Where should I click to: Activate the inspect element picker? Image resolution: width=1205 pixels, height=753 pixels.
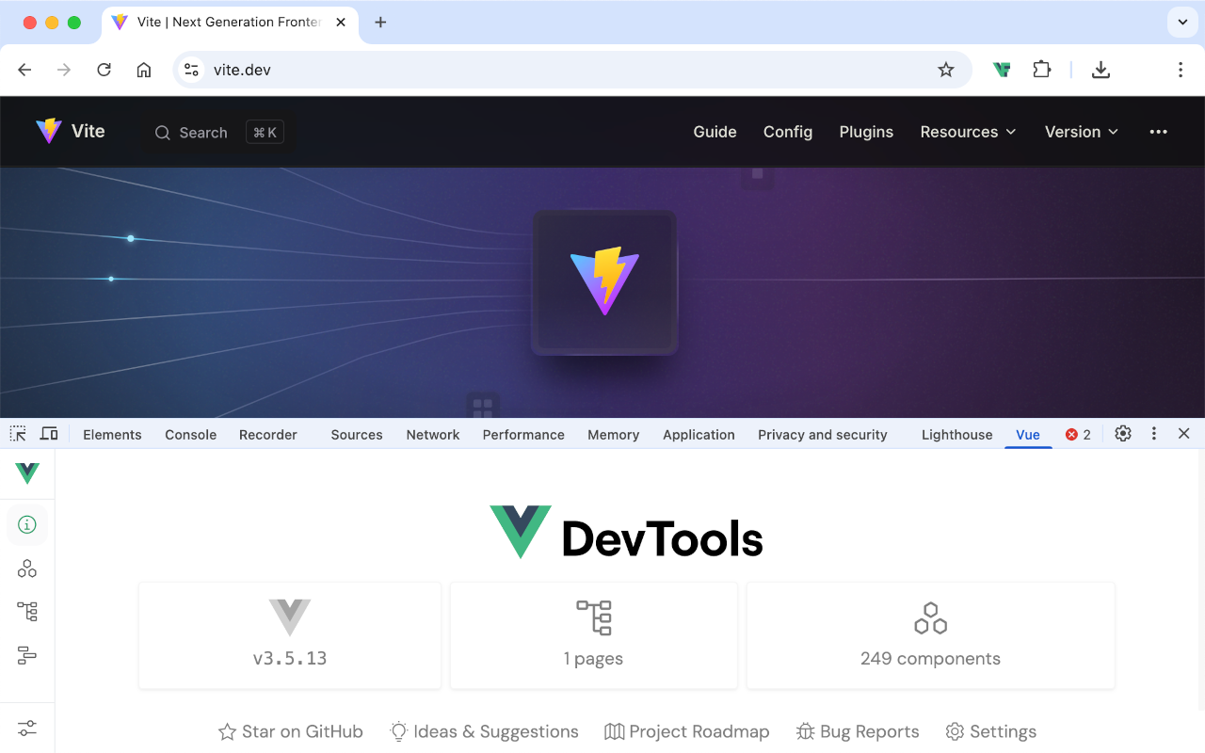point(18,434)
